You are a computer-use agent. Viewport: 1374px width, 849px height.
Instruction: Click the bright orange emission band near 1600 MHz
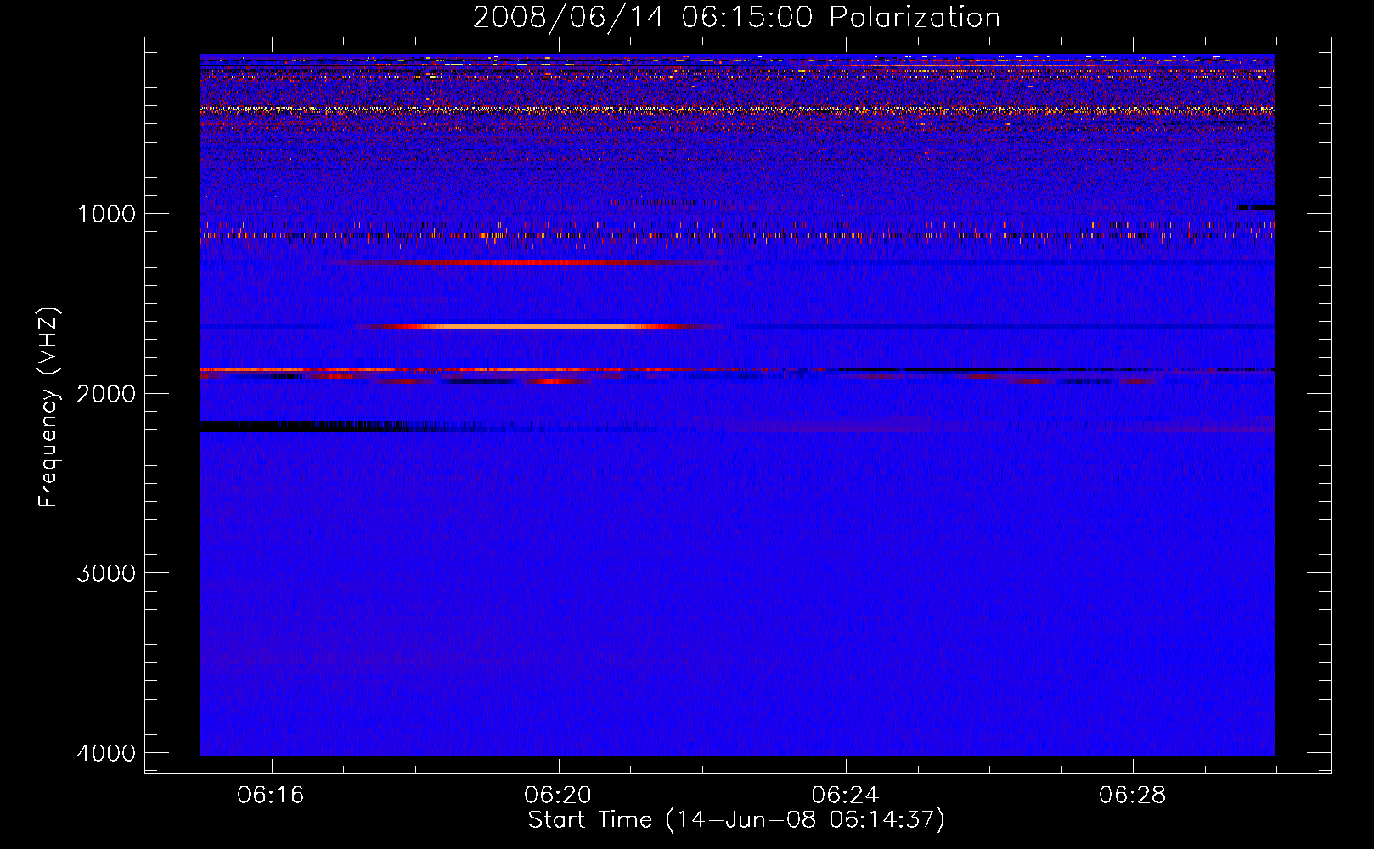pyautogui.click(x=539, y=326)
